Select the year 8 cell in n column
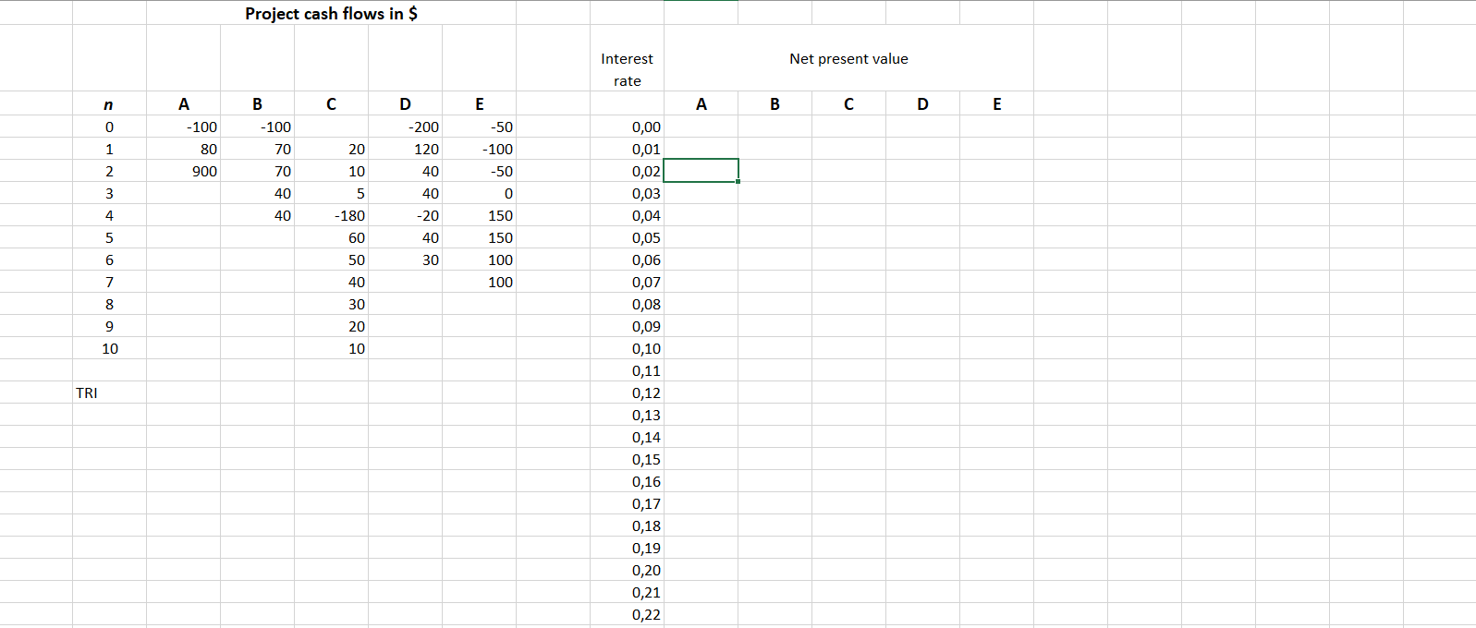This screenshot has height=628, width=1476. (109, 304)
